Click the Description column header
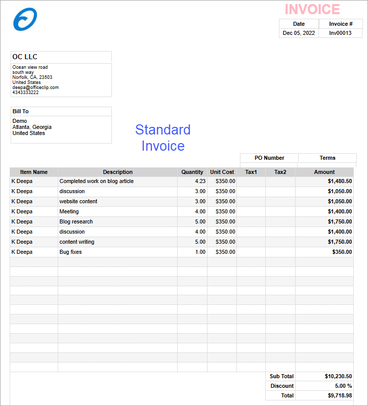 pyautogui.click(x=117, y=172)
